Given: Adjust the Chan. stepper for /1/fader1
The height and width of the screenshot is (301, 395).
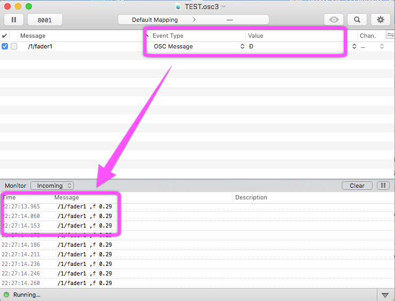Looking at the screenshot, I should [x=382, y=46].
